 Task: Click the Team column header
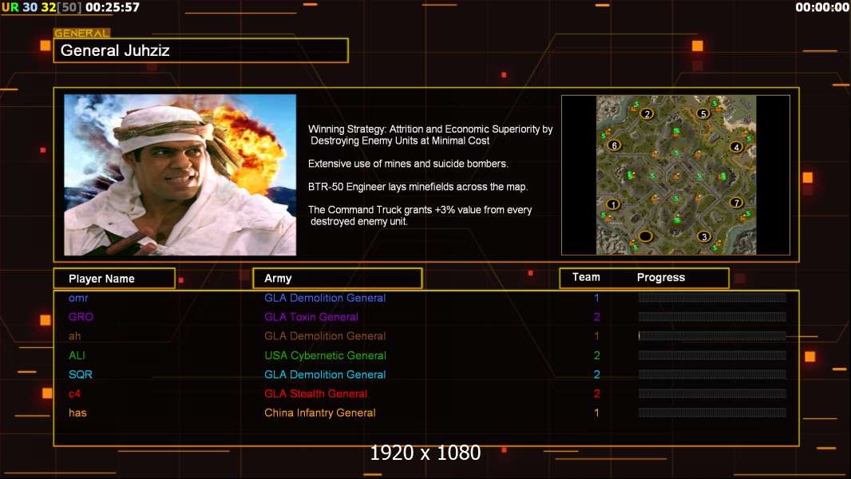586,277
